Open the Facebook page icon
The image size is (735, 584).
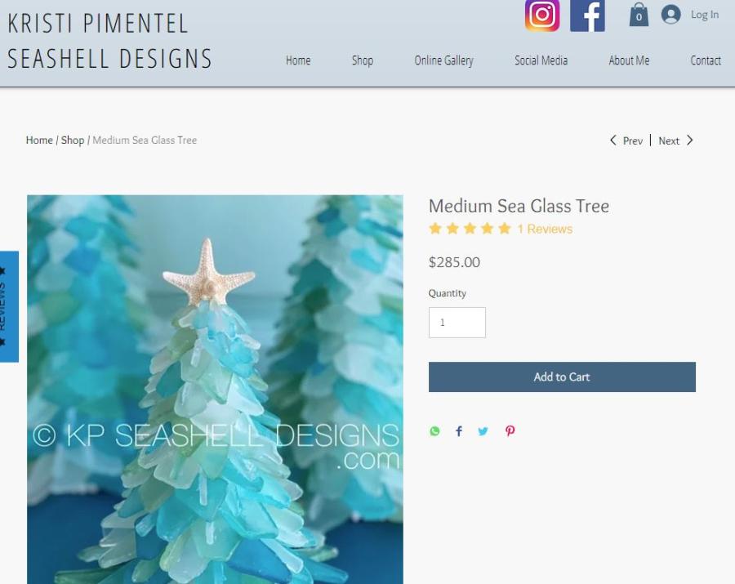point(587,16)
